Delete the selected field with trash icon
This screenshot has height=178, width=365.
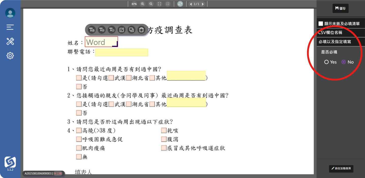tap(141, 30)
